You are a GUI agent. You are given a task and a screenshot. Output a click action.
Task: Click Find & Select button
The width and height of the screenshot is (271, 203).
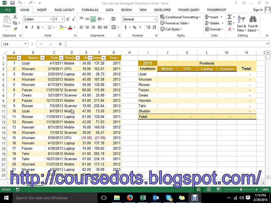coord(253,24)
